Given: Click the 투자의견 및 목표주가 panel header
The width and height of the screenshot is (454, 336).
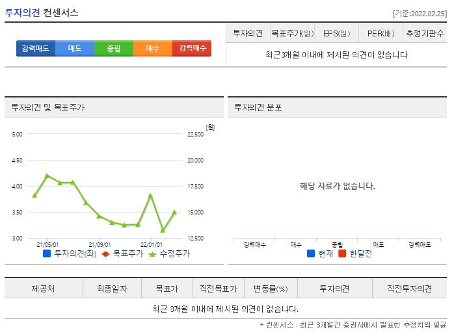Looking at the screenshot, I should pyautogui.click(x=114, y=107).
